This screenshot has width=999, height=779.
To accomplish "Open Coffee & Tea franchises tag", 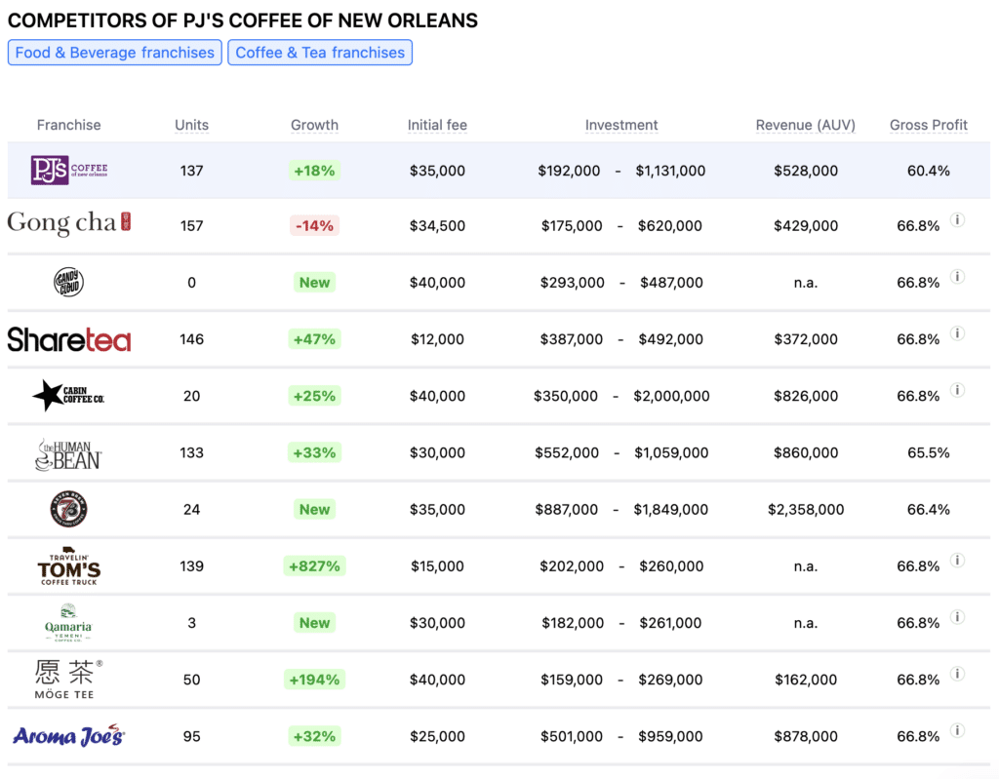I will 320,53.
